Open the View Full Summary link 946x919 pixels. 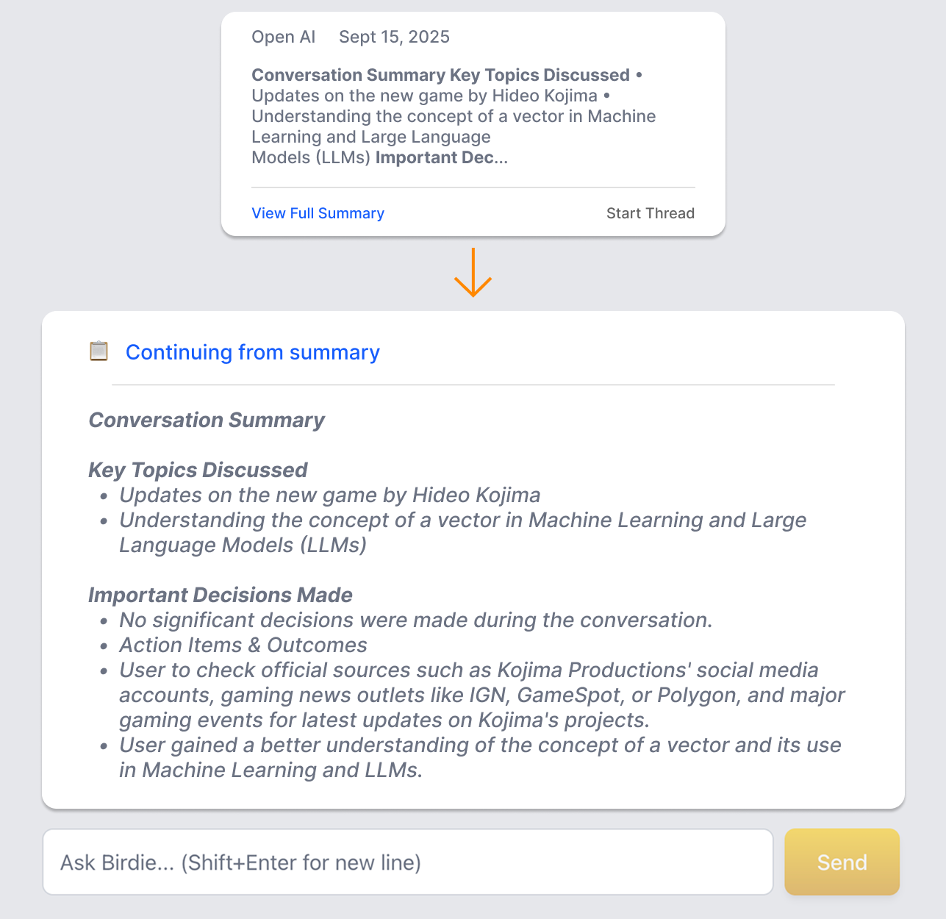coord(318,213)
